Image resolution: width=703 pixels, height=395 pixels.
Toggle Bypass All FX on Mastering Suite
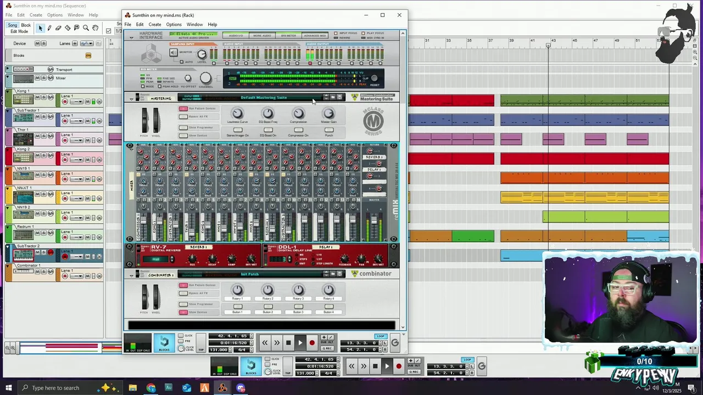(183, 116)
